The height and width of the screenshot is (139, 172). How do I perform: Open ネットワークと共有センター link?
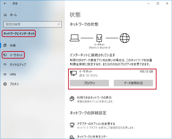92,137
